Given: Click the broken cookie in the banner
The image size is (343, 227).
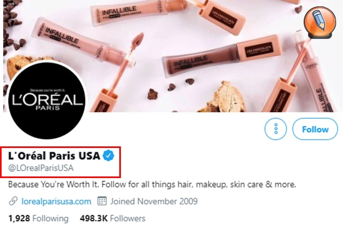Looking at the screenshot, I should click(x=223, y=97).
